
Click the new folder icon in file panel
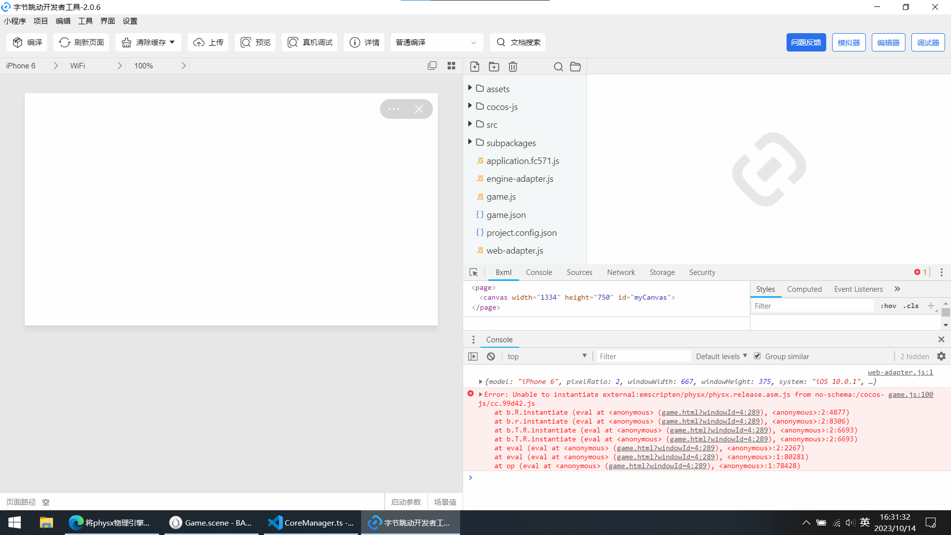(x=494, y=66)
